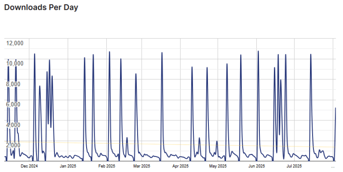This screenshot has height=172, width=343.
Task: Click the 'May 2025' axis label
Action: 218,166
